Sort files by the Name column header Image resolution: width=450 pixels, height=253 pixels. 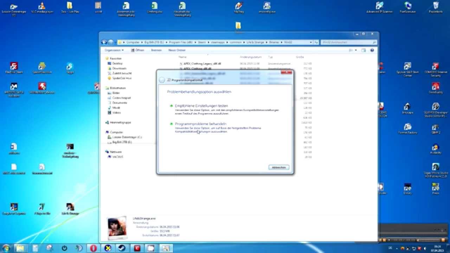coord(182,57)
